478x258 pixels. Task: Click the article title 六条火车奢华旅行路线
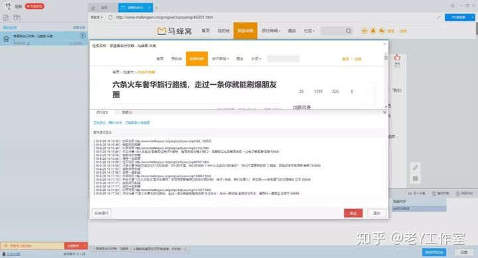tap(195, 90)
